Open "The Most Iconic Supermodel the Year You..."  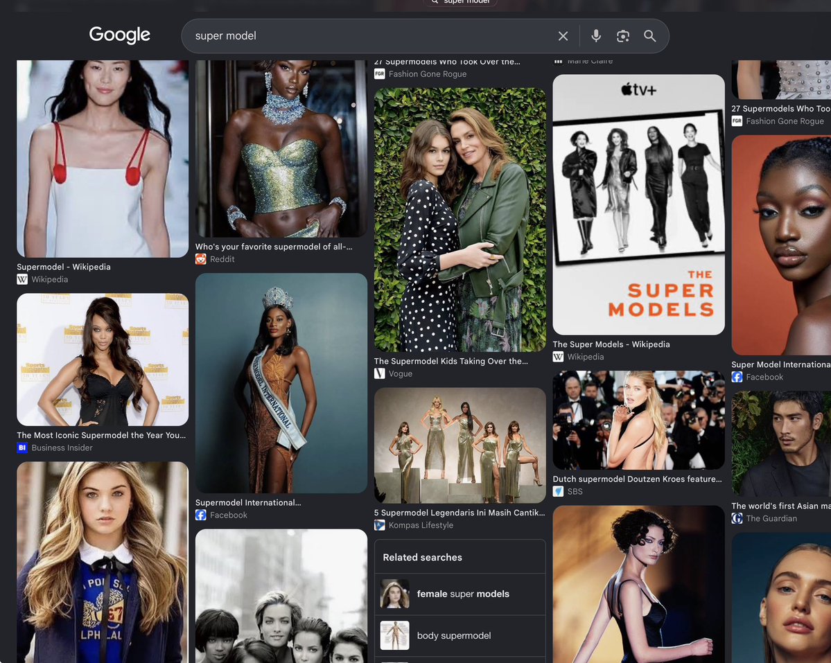[x=101, y=435]
